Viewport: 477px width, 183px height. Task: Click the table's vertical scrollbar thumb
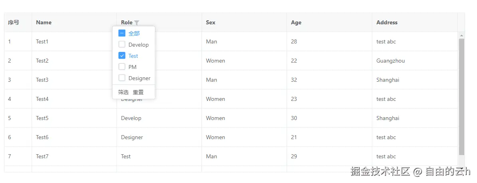461,96
